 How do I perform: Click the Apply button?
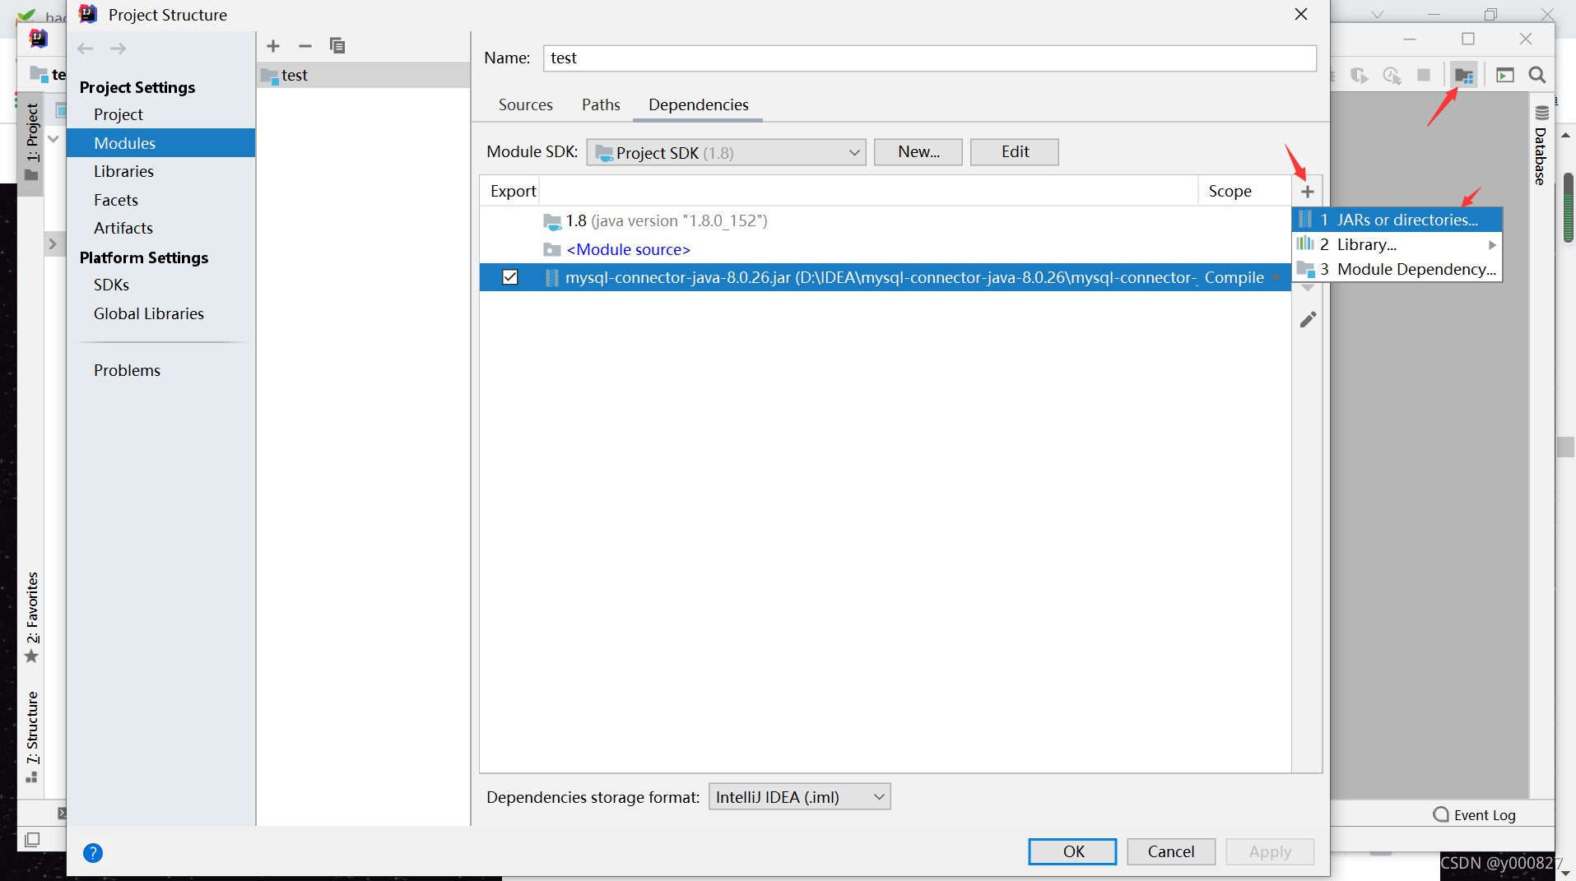[x=1270, y=852]
